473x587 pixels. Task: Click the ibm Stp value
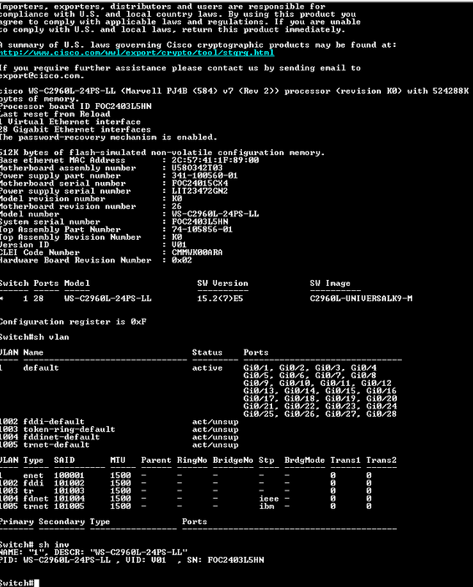pyautogui.click(x=266, y=506)
